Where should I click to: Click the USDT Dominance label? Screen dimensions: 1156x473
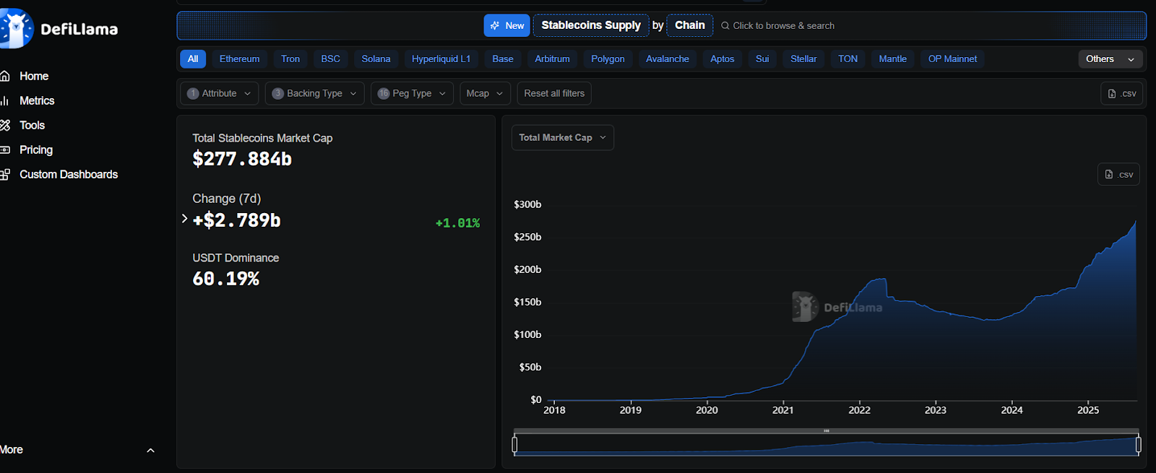pos(236,258)
